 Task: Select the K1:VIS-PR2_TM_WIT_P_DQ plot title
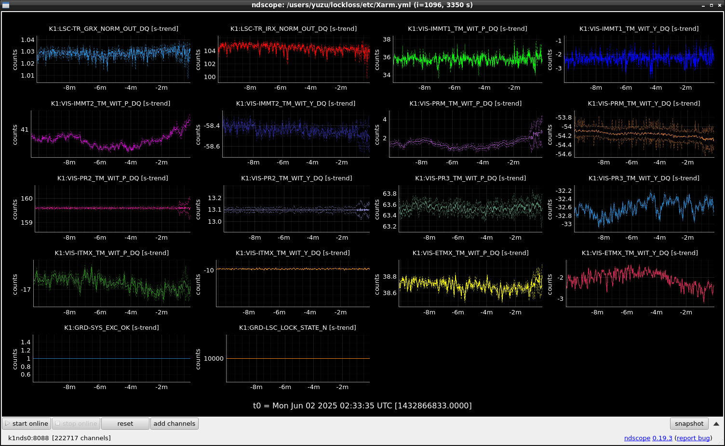pyautogui.click(x=113, y=178)
